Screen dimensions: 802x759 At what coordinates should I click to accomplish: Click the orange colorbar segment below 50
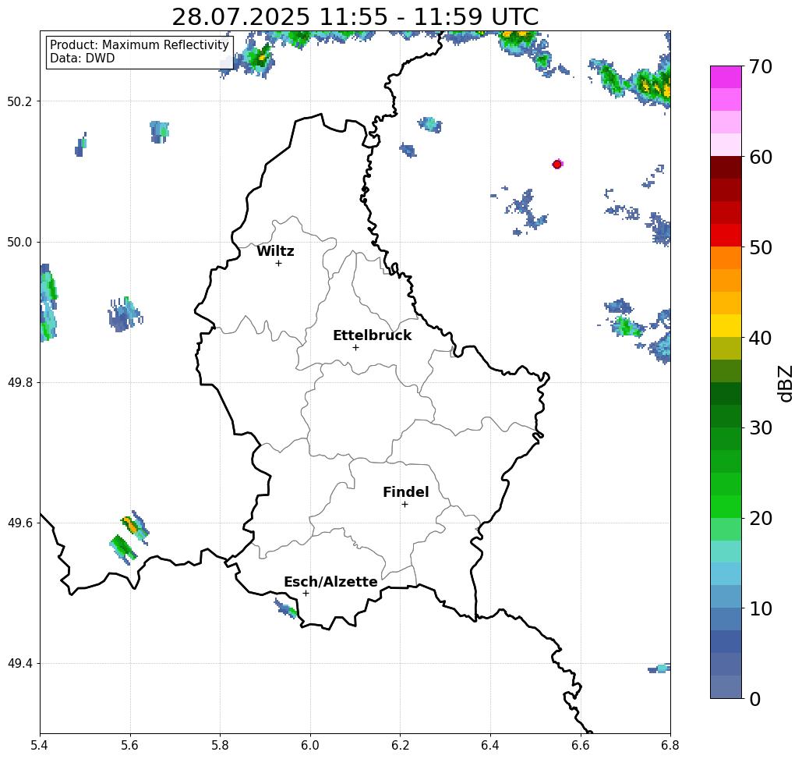tap(726, 258)
